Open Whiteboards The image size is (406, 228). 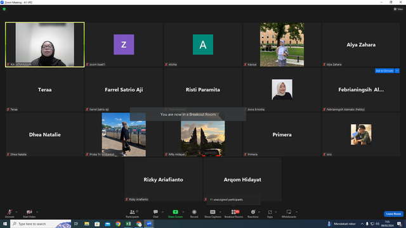289,213
